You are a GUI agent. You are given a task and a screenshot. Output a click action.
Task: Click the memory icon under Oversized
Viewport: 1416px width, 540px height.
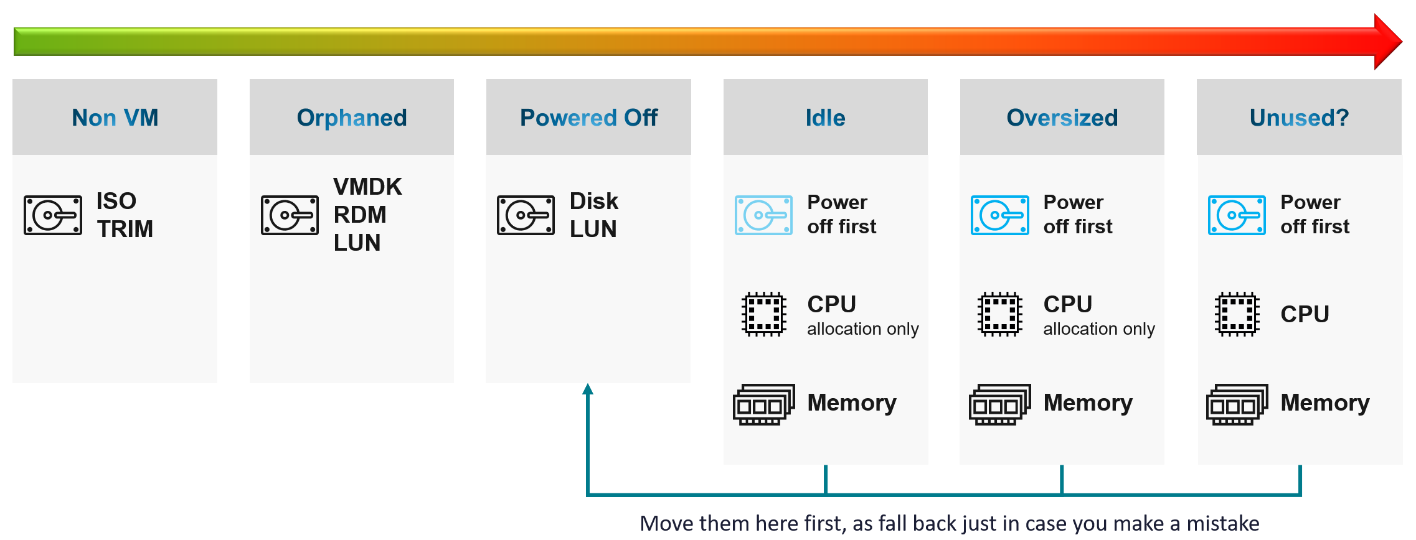(1000, 404)
